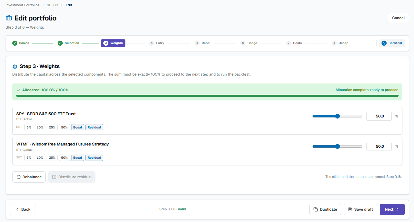Click the Backtest pulse icon
The image size is (414, 222).
point(384,43)
